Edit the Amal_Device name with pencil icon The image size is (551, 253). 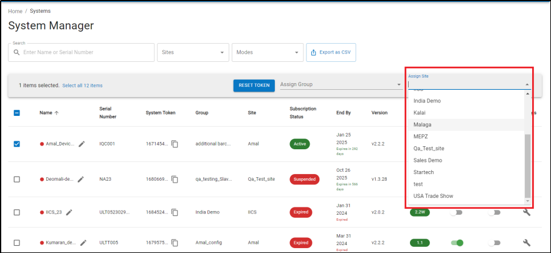click(81, 144)
